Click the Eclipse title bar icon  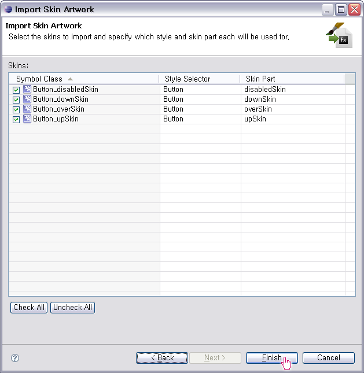8,9
